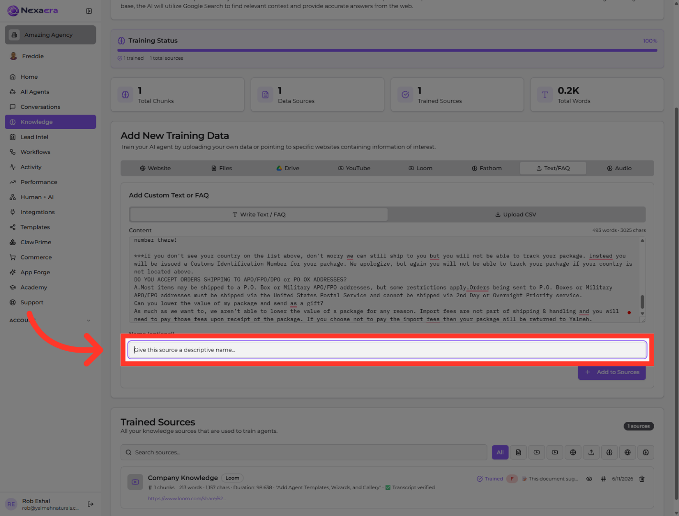Viewport: 679px width, 516px height.
Task: Log out using the exit icon
Action: [x=91, y=504]
